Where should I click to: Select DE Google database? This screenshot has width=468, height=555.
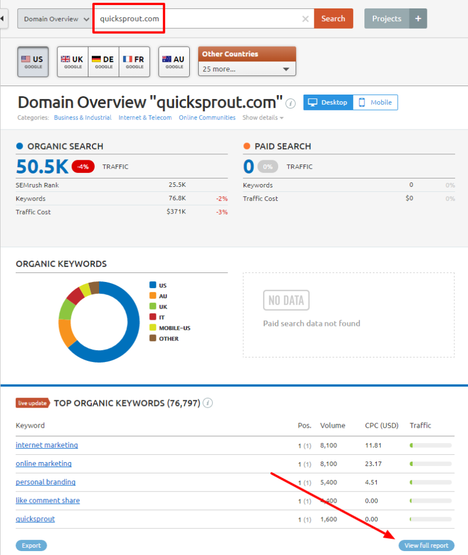[x=104, y=62]
